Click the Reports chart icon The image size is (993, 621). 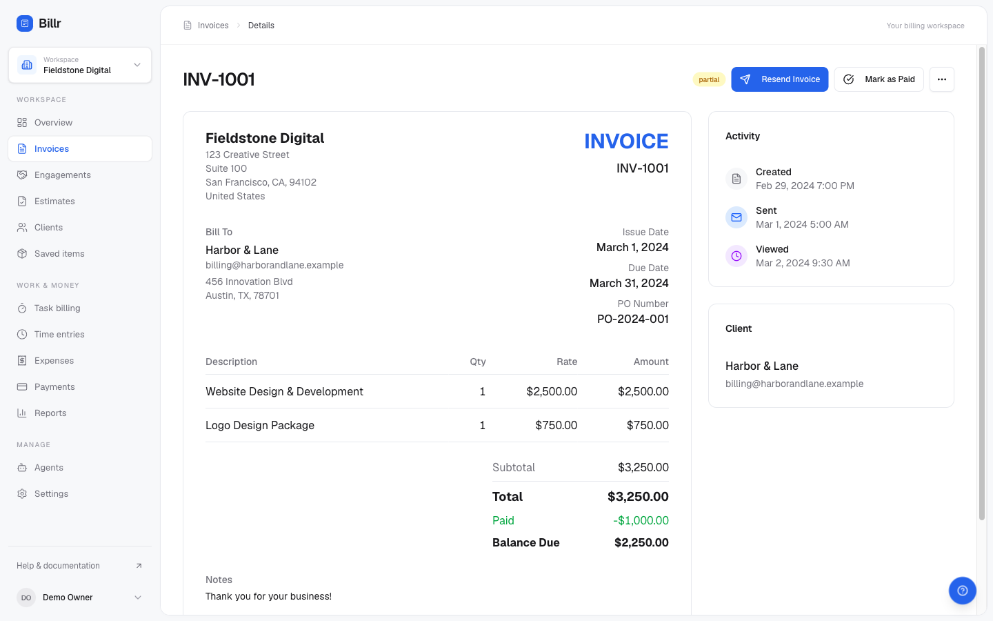tap(22, 413)
